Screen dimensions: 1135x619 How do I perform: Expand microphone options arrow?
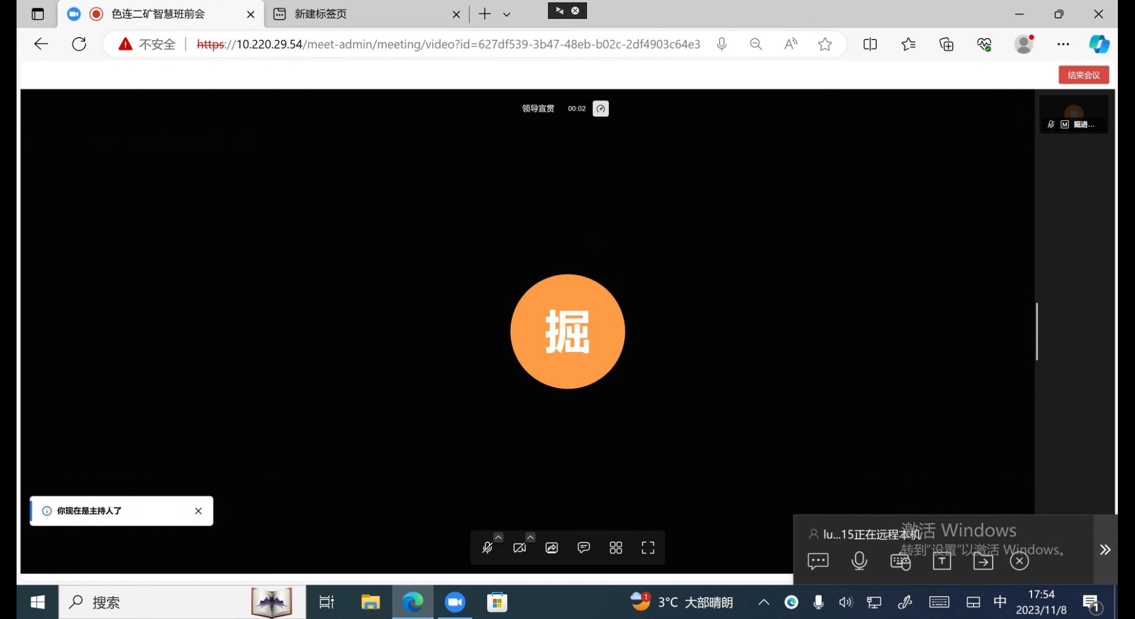[498, 537]
